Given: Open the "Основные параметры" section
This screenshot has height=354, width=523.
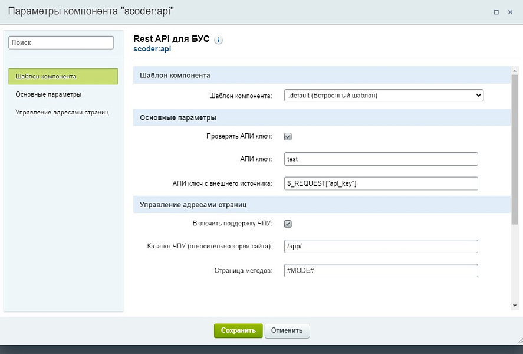Looking at the screenshot, I should (48, 93).
